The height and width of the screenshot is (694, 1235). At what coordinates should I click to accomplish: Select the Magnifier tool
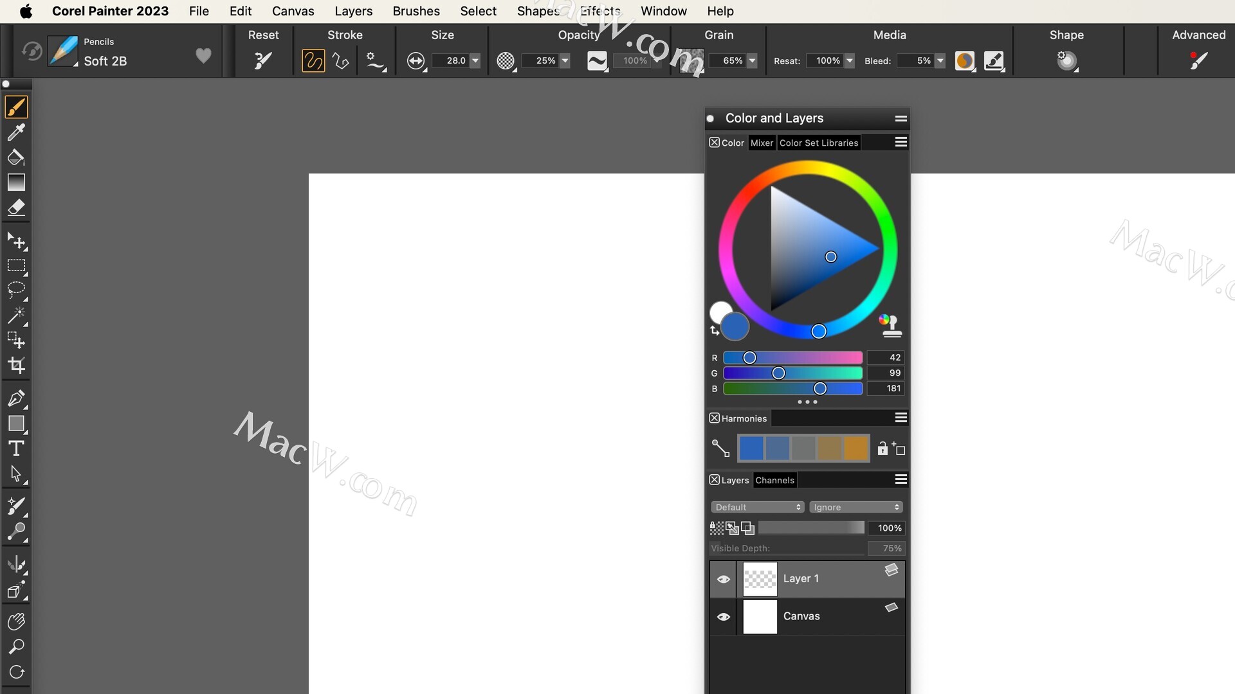(16, 646)
